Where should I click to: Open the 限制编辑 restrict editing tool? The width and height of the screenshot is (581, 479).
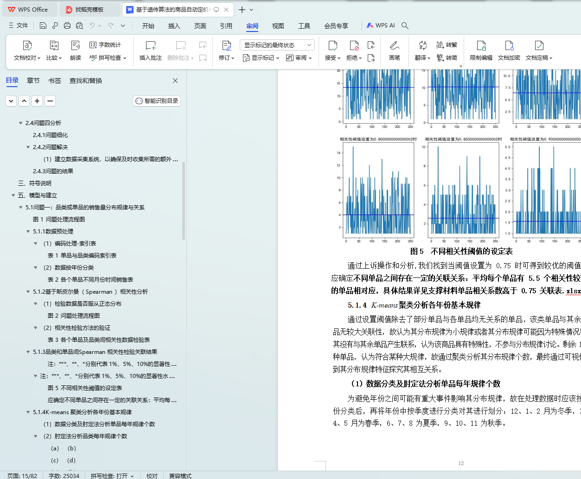pos(481,51)
